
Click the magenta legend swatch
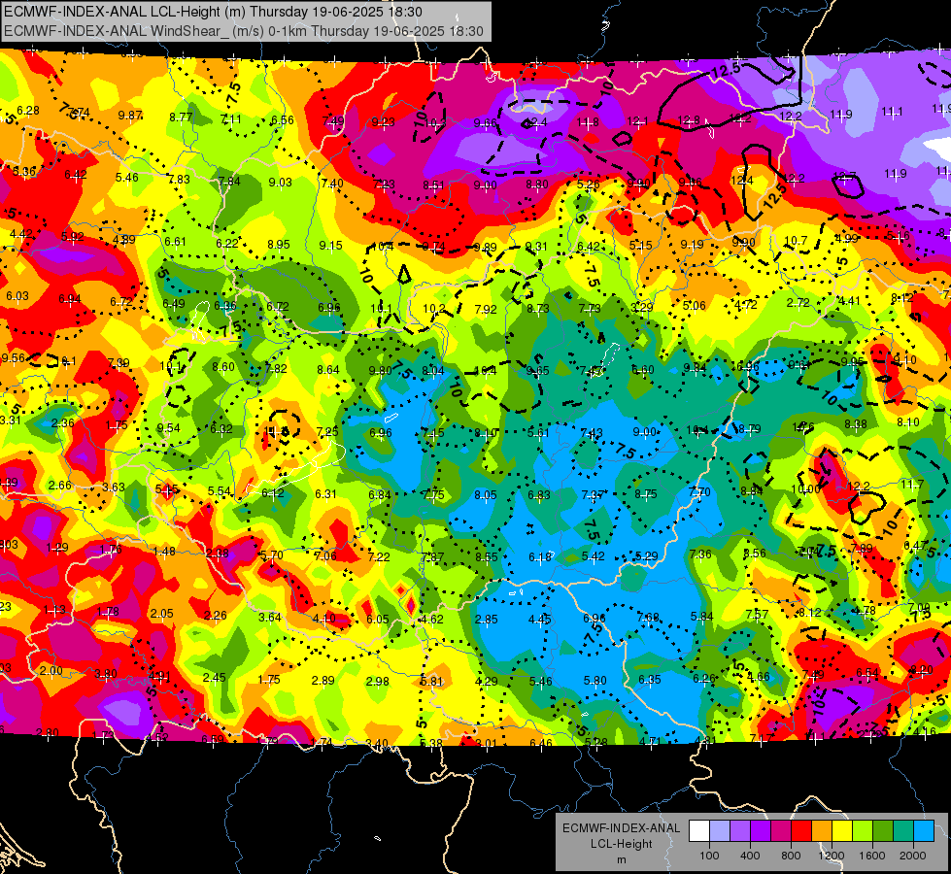781,831
